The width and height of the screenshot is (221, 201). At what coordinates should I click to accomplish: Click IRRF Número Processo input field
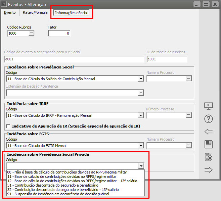pyautogui.click(x=167, y=115)
